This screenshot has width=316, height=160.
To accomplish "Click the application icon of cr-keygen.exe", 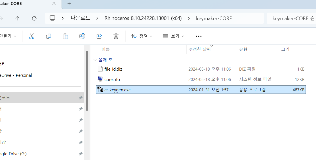I will pyautogui.click(x=100, y=89).
